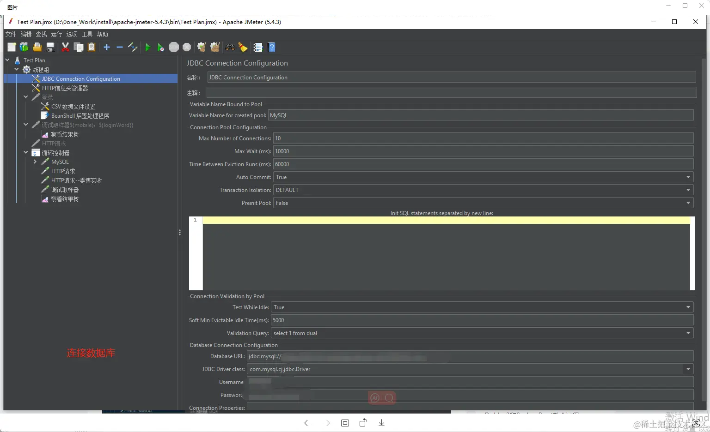The height and width of the screenshot is (432, 710).
Task: Click the Shutdown toolbar icon
Action: 187,47
